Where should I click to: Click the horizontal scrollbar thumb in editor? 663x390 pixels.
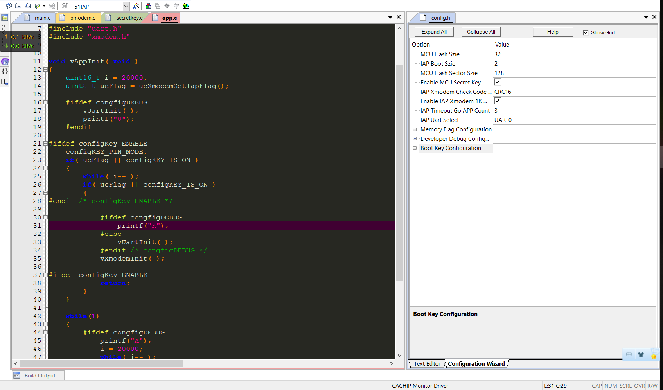[101, 363]
